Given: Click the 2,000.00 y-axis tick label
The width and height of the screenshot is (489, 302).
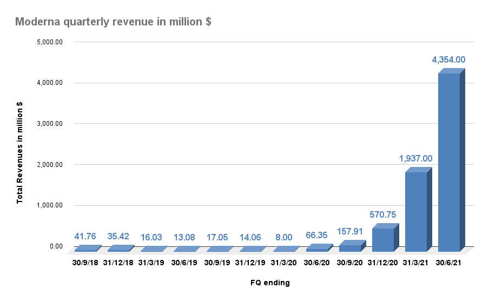Looking at the screenshot, I should [49, 165].
